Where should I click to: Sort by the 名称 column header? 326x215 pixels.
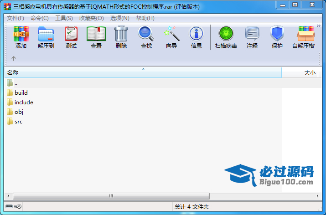pos(143,73)
